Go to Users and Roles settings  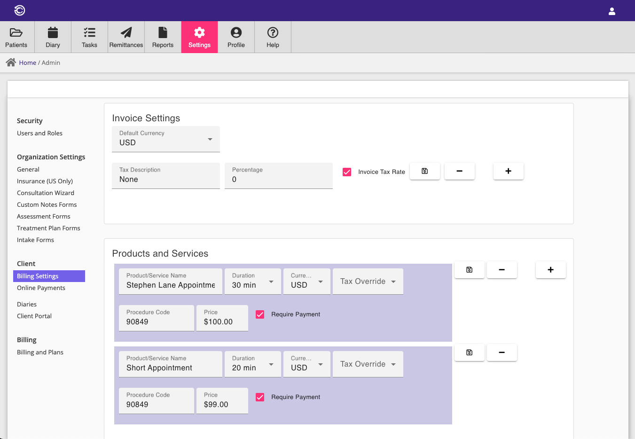click(x=39, y=133)
